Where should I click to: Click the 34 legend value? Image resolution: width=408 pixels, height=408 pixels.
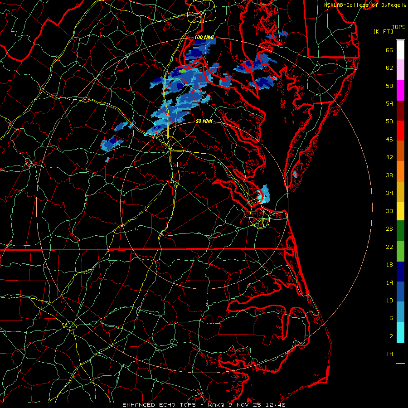coord(389,193)
